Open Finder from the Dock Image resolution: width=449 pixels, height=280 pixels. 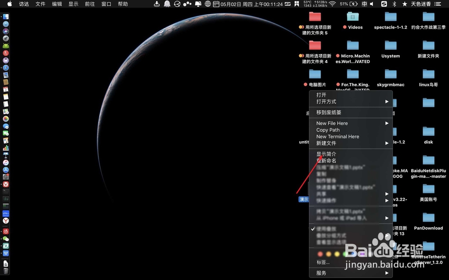[x=6, y=17]
